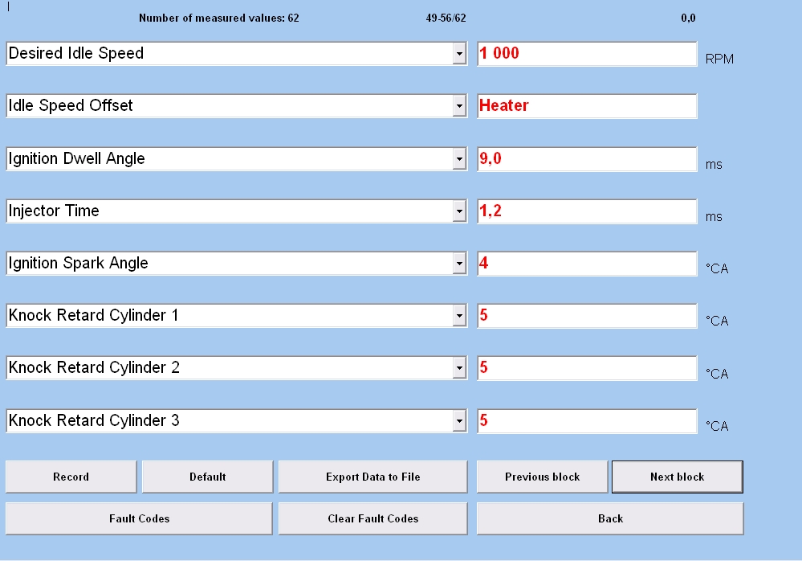The image size is (802, 561).
Task: Expand the Knock Retard Cylinder 3 dropdown
Action: click(x=459, y=421)
